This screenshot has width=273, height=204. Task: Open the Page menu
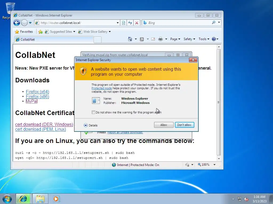[x=175, y=39]
